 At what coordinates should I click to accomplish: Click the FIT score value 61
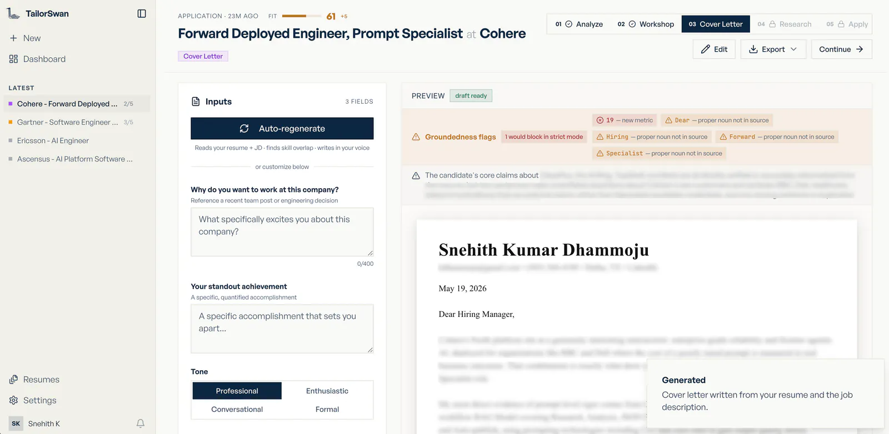(x=331, y=17)
